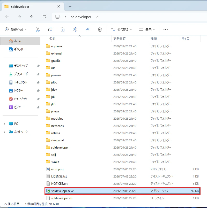The width and height of the screenshot is (207, 208).
Task: Sort by 更新日時 column header
Action: click(x=120, y=38)
